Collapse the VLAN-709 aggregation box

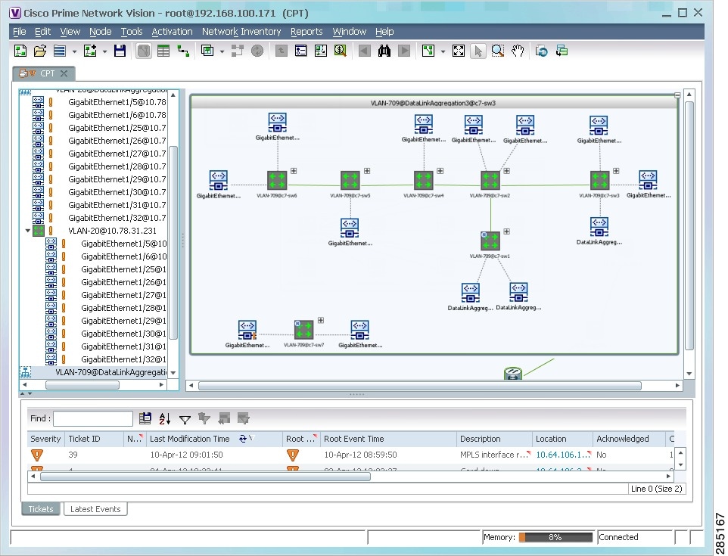click(x=677, y=95)
